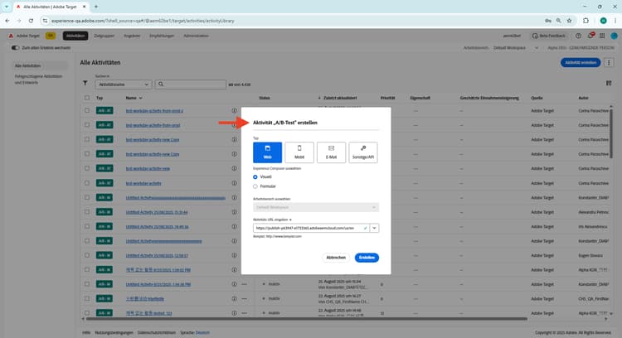Select Fehlgeschlagene Aktivitäten und Entwürfe in sidebar
The width and height of the screenshot is (622, 338).
coord(38,80)
